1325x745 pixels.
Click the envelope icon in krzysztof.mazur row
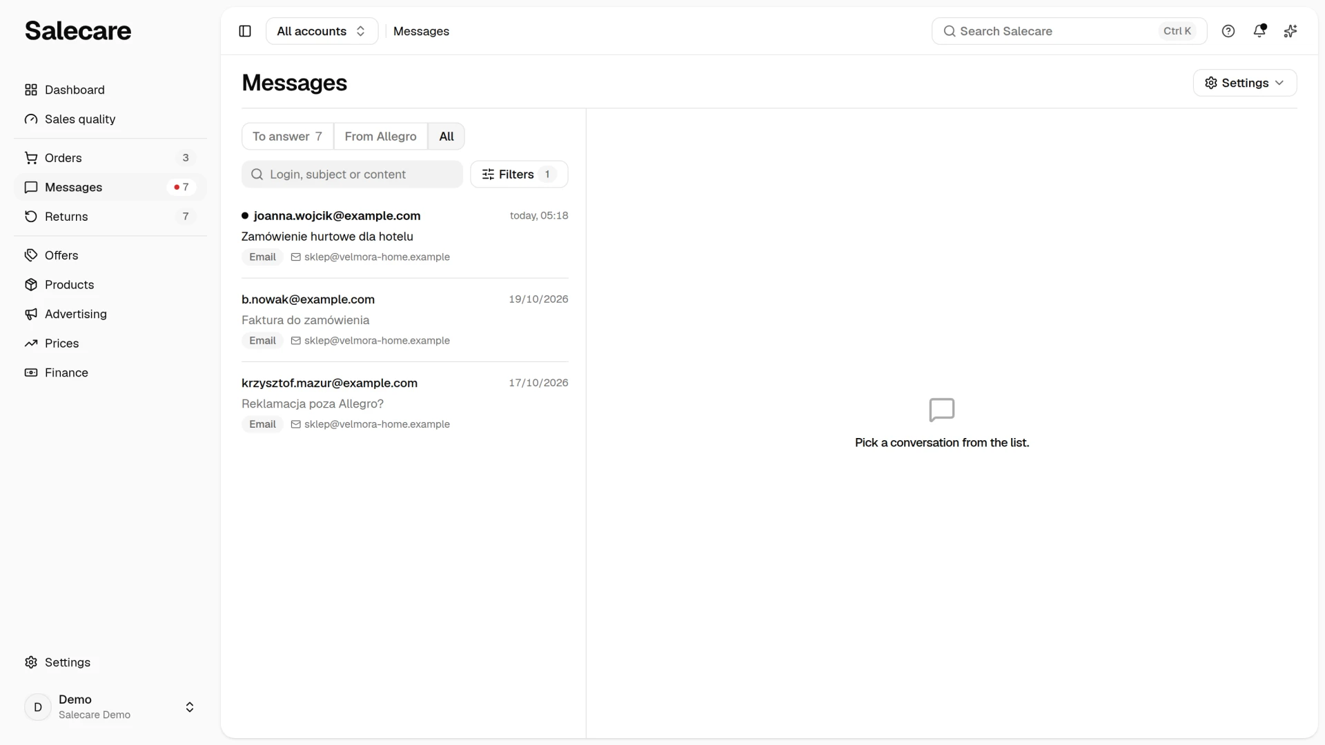(295, 424)
